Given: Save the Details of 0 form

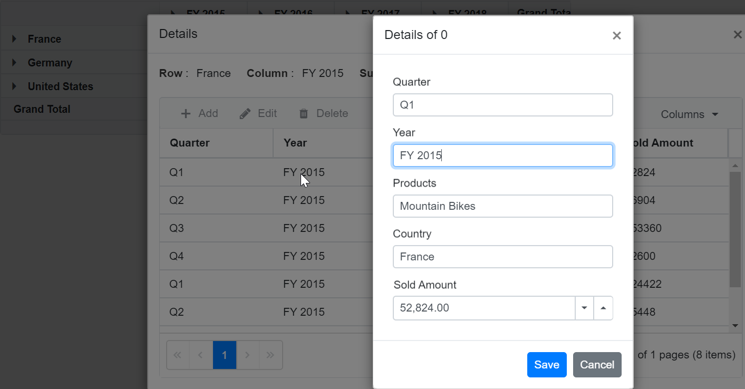Looking at the screenshot, I should [546, 364].
